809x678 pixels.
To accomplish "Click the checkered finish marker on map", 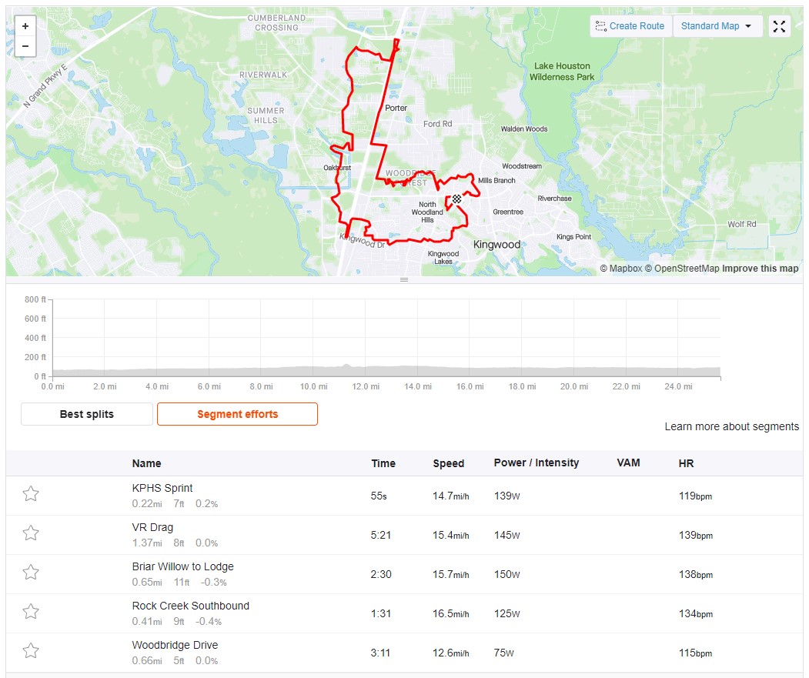I will coord(456,199).
